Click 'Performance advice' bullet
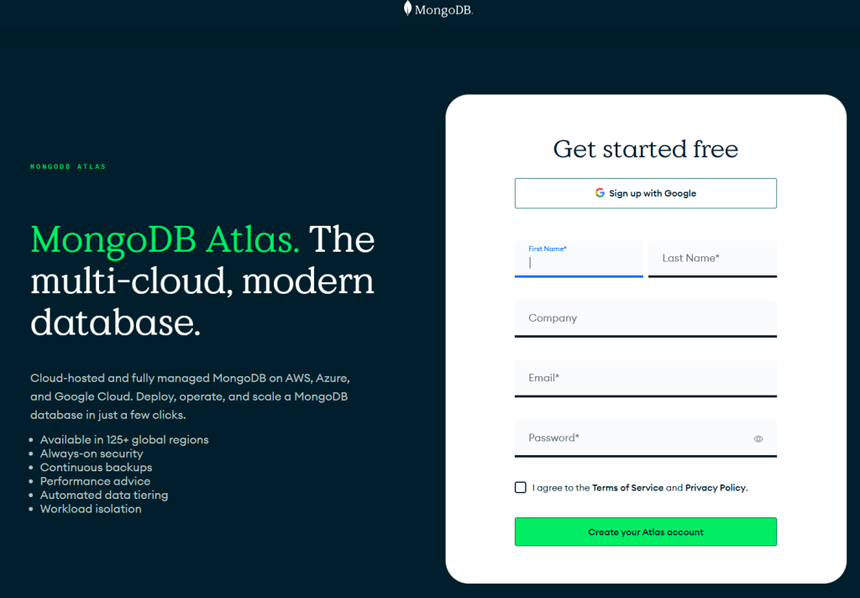Screen dimensions: 860x598 [95, 481]
